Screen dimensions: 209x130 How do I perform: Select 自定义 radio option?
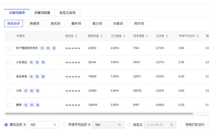pyautogui.click(x=129, y=125)
